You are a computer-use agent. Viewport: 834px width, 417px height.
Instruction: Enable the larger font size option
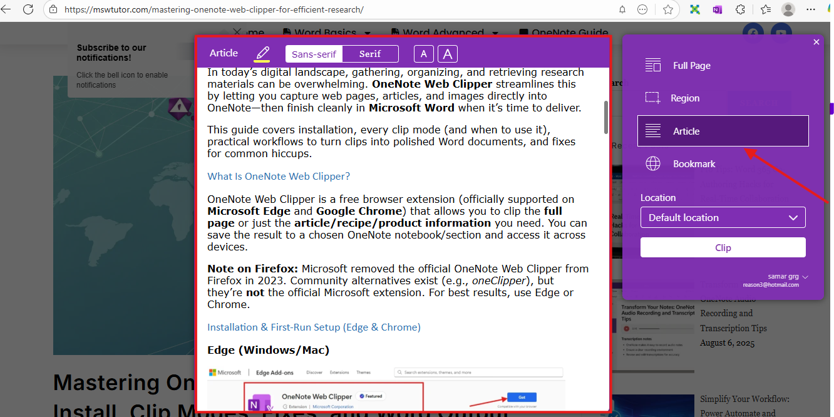point(447,54)
